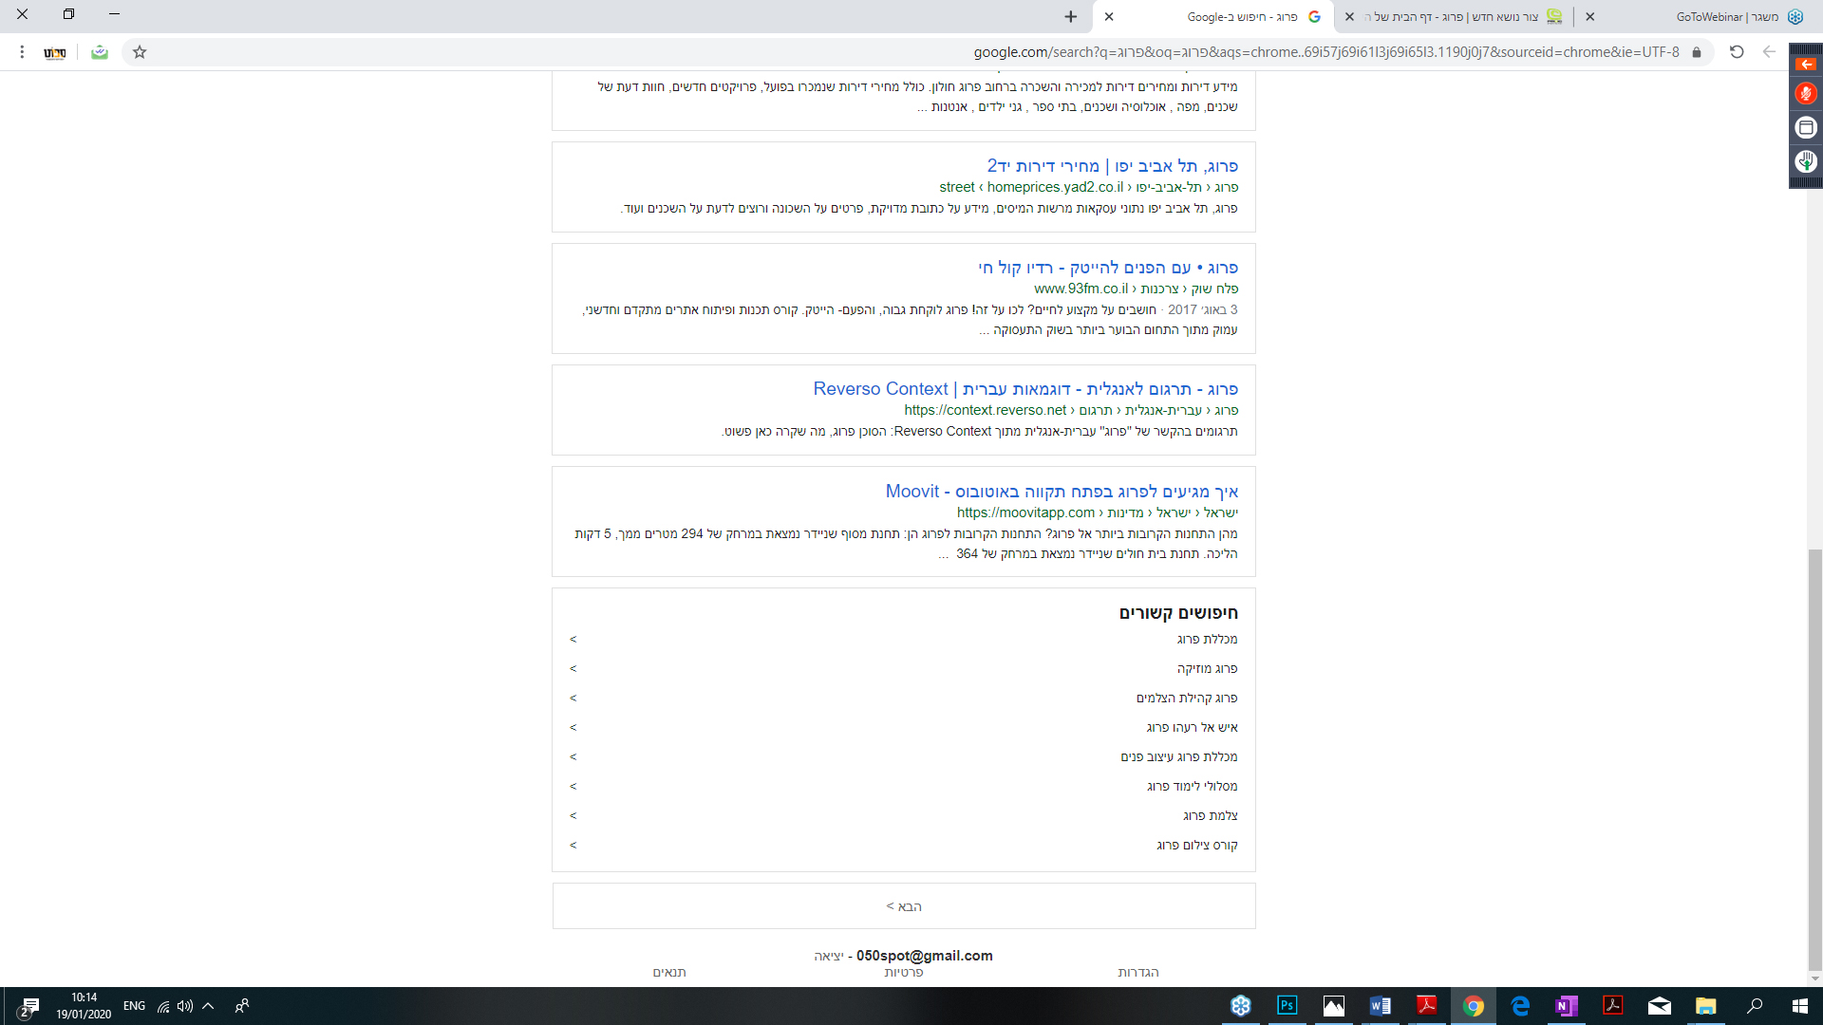
Task: Select related search מכללת פרוג
Action: coord(1207,640)
